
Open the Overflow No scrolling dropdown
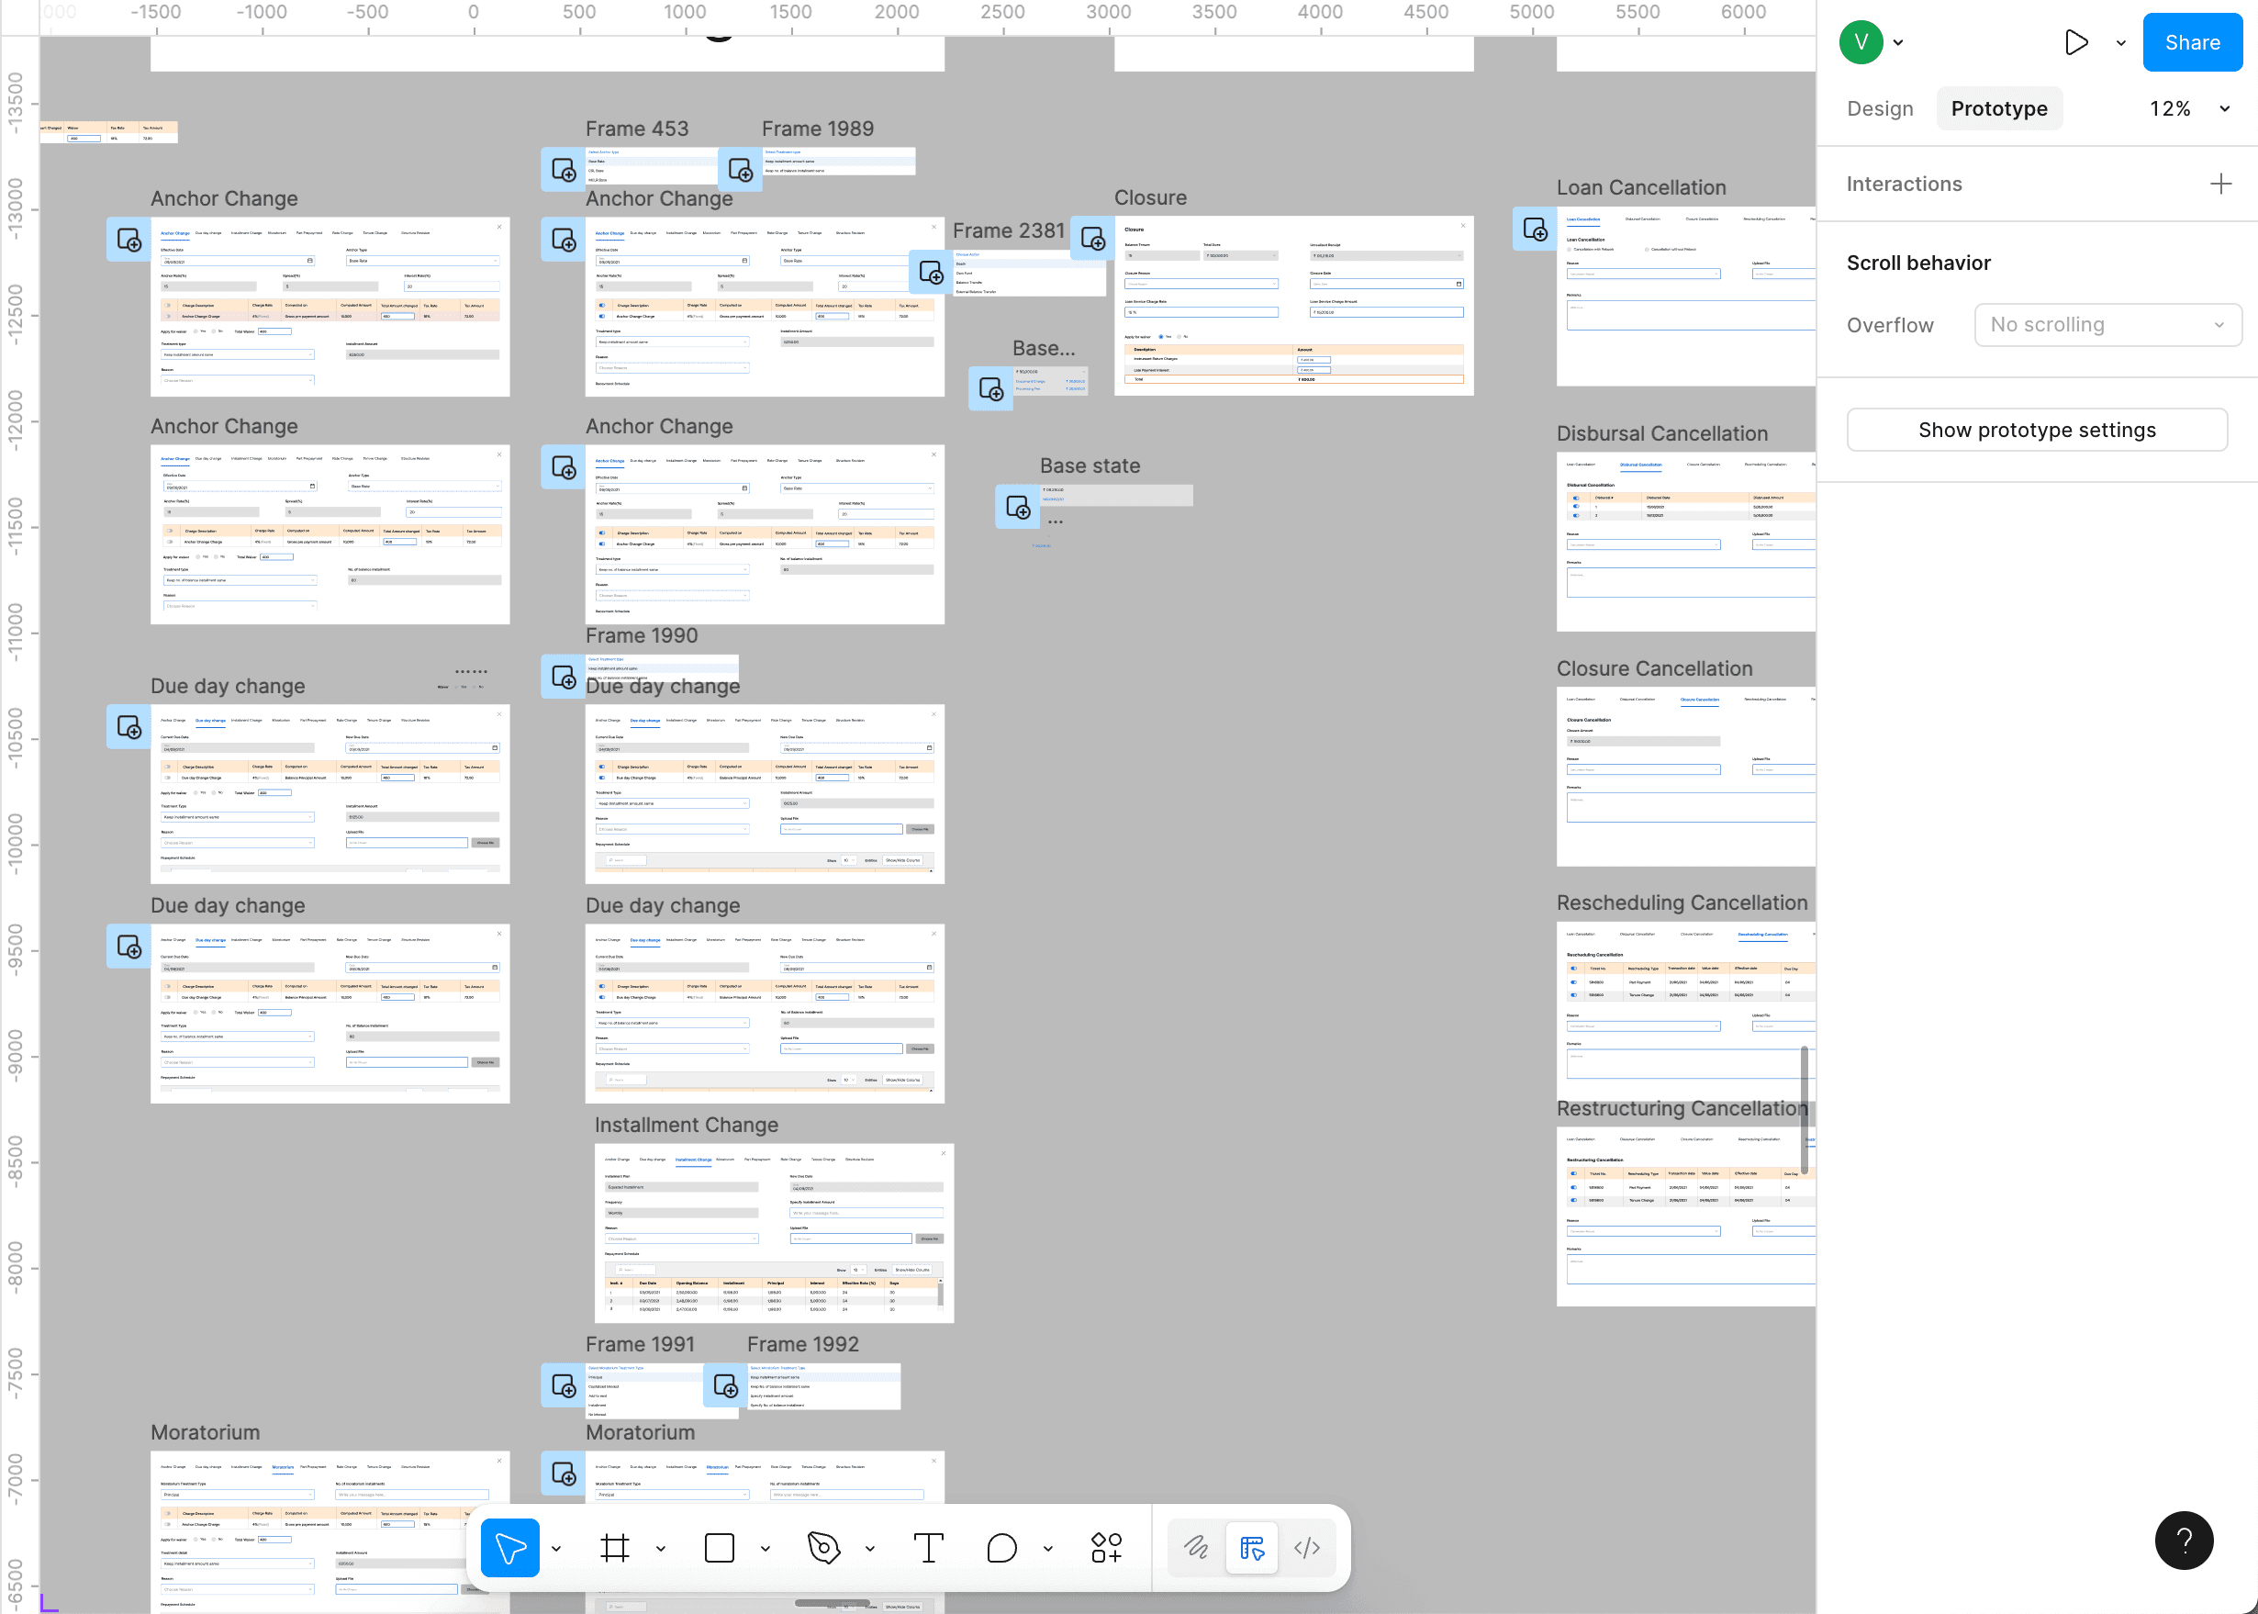(x=2107, y=325)
